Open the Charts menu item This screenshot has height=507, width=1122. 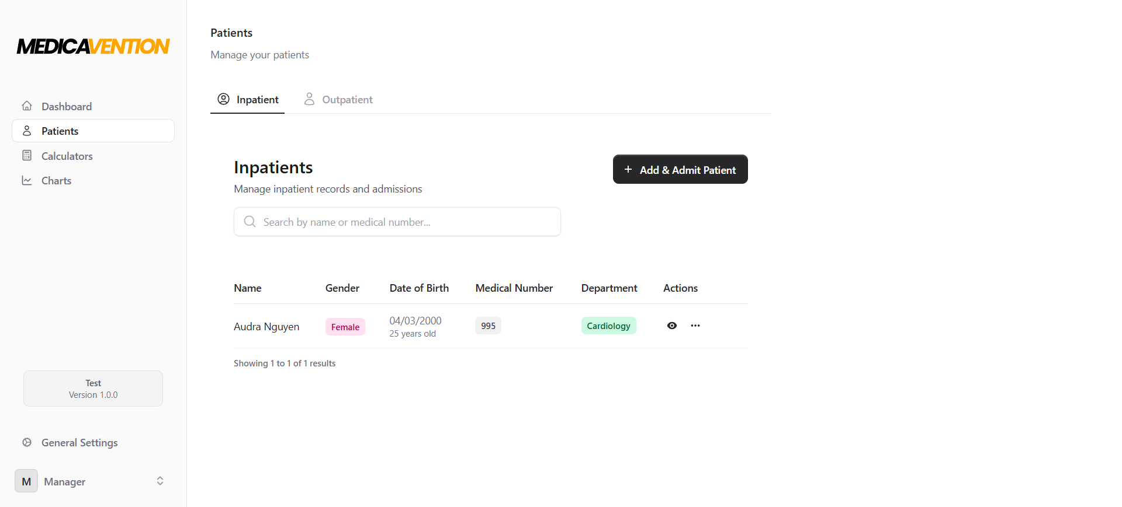coord(56,181)
